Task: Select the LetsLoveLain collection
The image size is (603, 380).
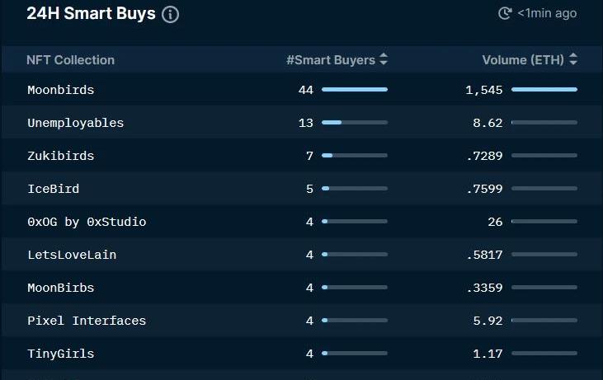Action: [x=72, y=255]
